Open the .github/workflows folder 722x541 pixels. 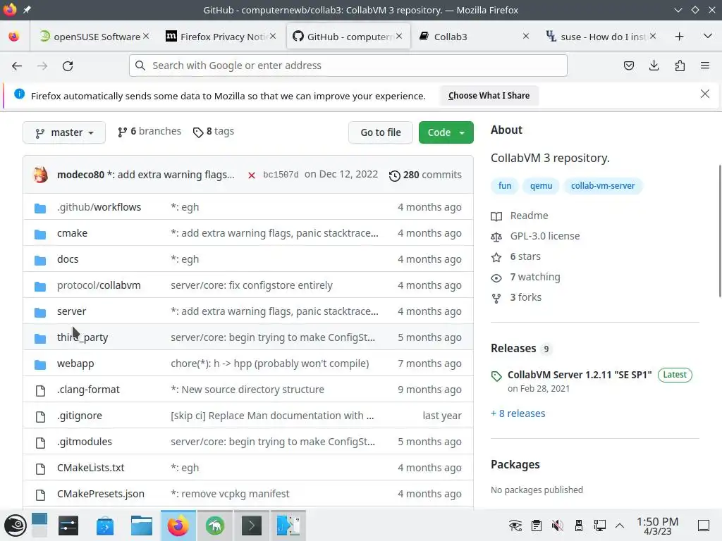click(99, 207)
